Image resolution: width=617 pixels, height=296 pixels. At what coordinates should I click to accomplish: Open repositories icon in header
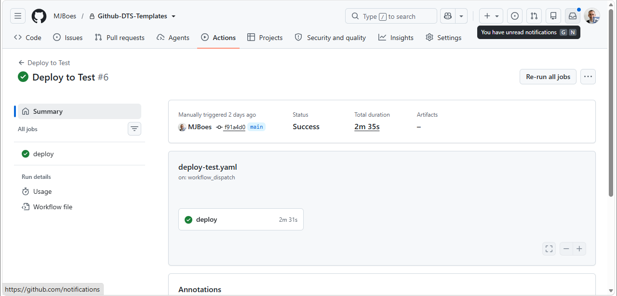553,16
